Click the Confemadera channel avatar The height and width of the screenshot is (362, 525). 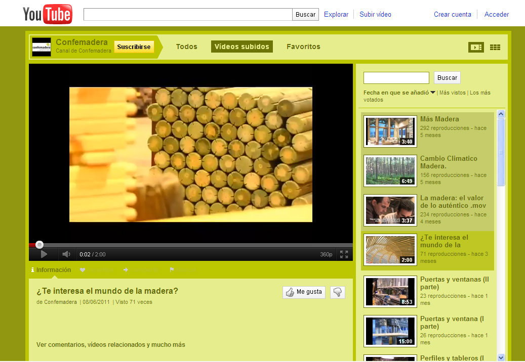pos(42,47)
